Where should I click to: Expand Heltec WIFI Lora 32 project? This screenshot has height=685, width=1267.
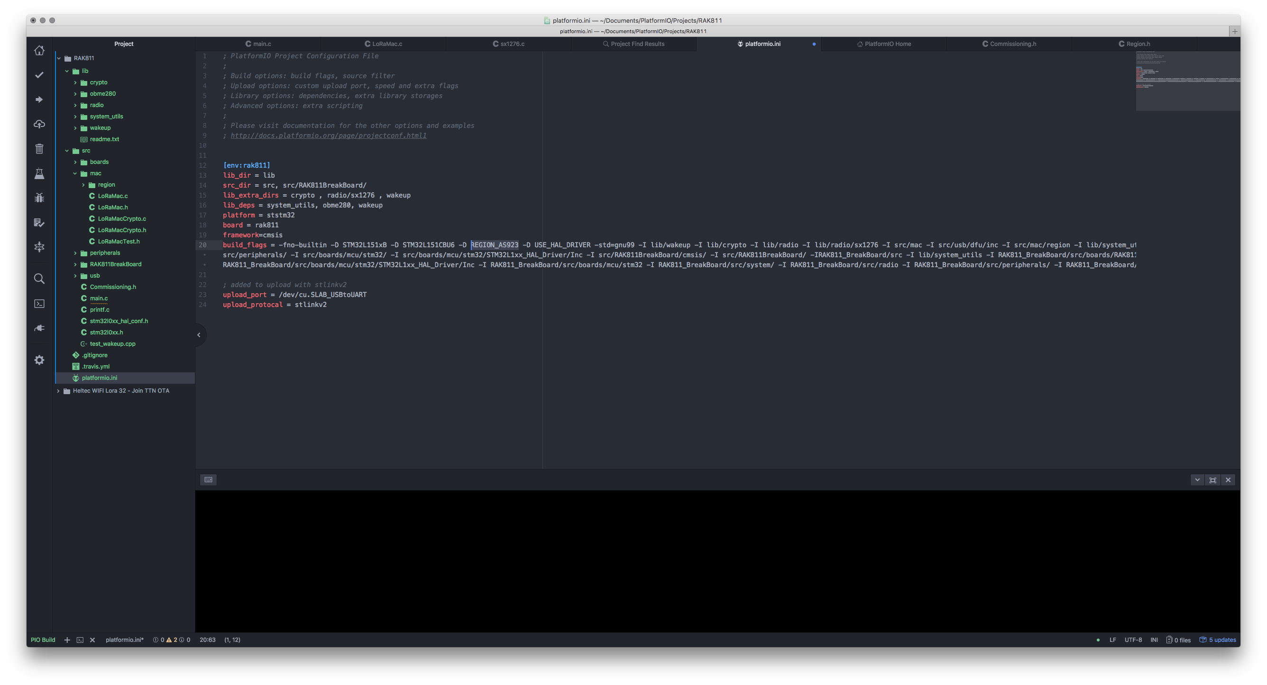pyautogui.click(x=58, y=391)
